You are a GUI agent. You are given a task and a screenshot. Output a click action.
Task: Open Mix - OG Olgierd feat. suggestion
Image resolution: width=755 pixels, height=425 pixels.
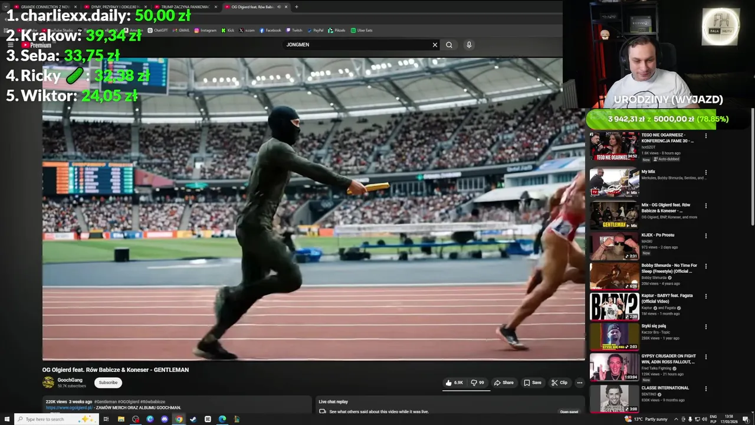click(x=614, y=215)
